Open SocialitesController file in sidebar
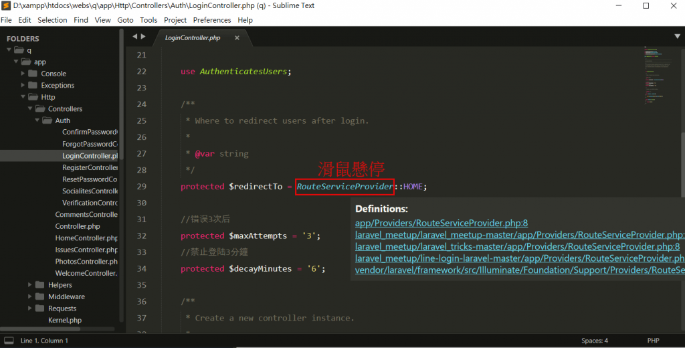 (90, 191)
